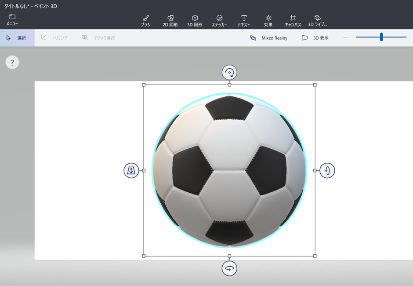Click the top-middle selection box handle
413x286 pixels.
tap(229, 85)
